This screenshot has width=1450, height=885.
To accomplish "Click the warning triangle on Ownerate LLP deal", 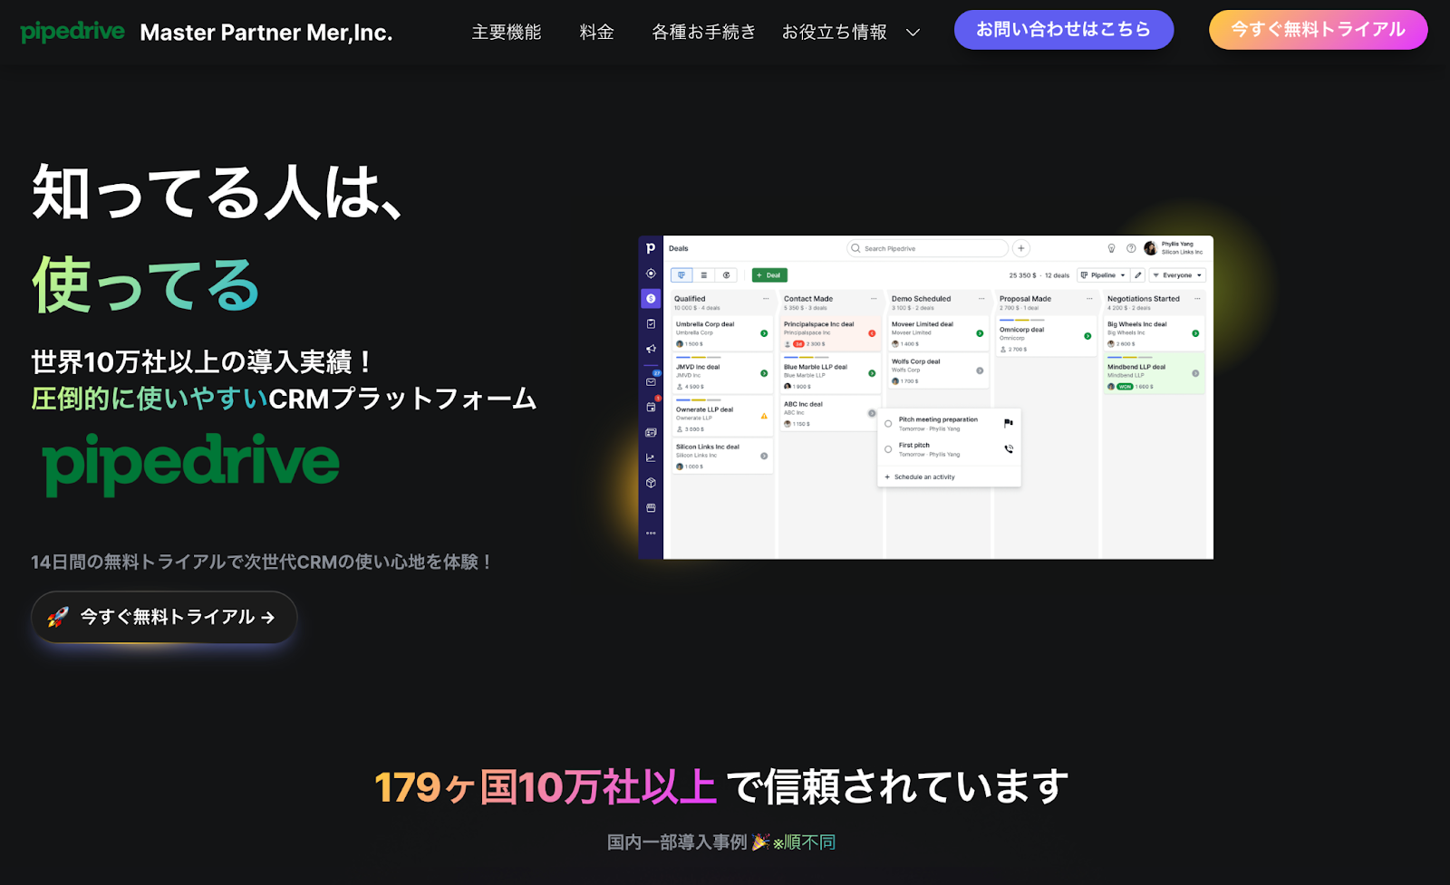I will (x=764, y=416).
